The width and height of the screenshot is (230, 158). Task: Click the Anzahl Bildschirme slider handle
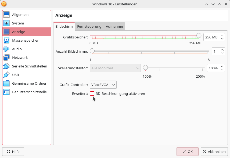(92, 51)
